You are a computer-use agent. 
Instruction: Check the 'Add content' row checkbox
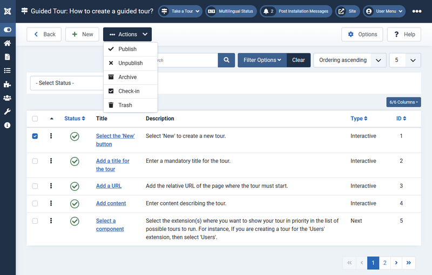(x=35, y=203)
